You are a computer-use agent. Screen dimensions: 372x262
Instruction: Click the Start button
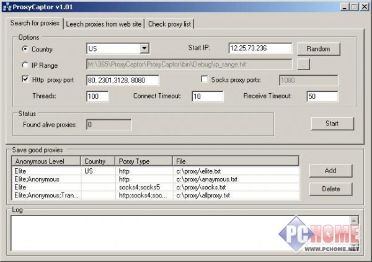coord(332,124)
